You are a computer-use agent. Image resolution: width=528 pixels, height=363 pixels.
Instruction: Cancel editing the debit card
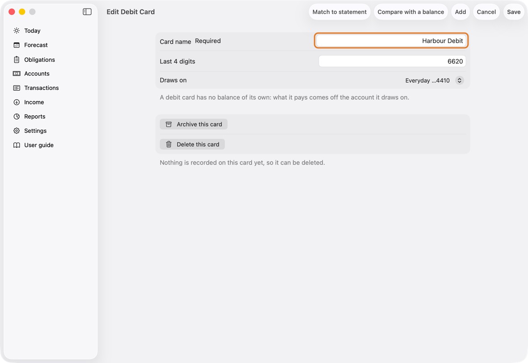pyautogui.click(x=486, y=12)
